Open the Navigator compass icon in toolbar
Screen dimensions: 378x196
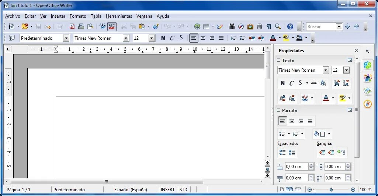tap(241, 26)
